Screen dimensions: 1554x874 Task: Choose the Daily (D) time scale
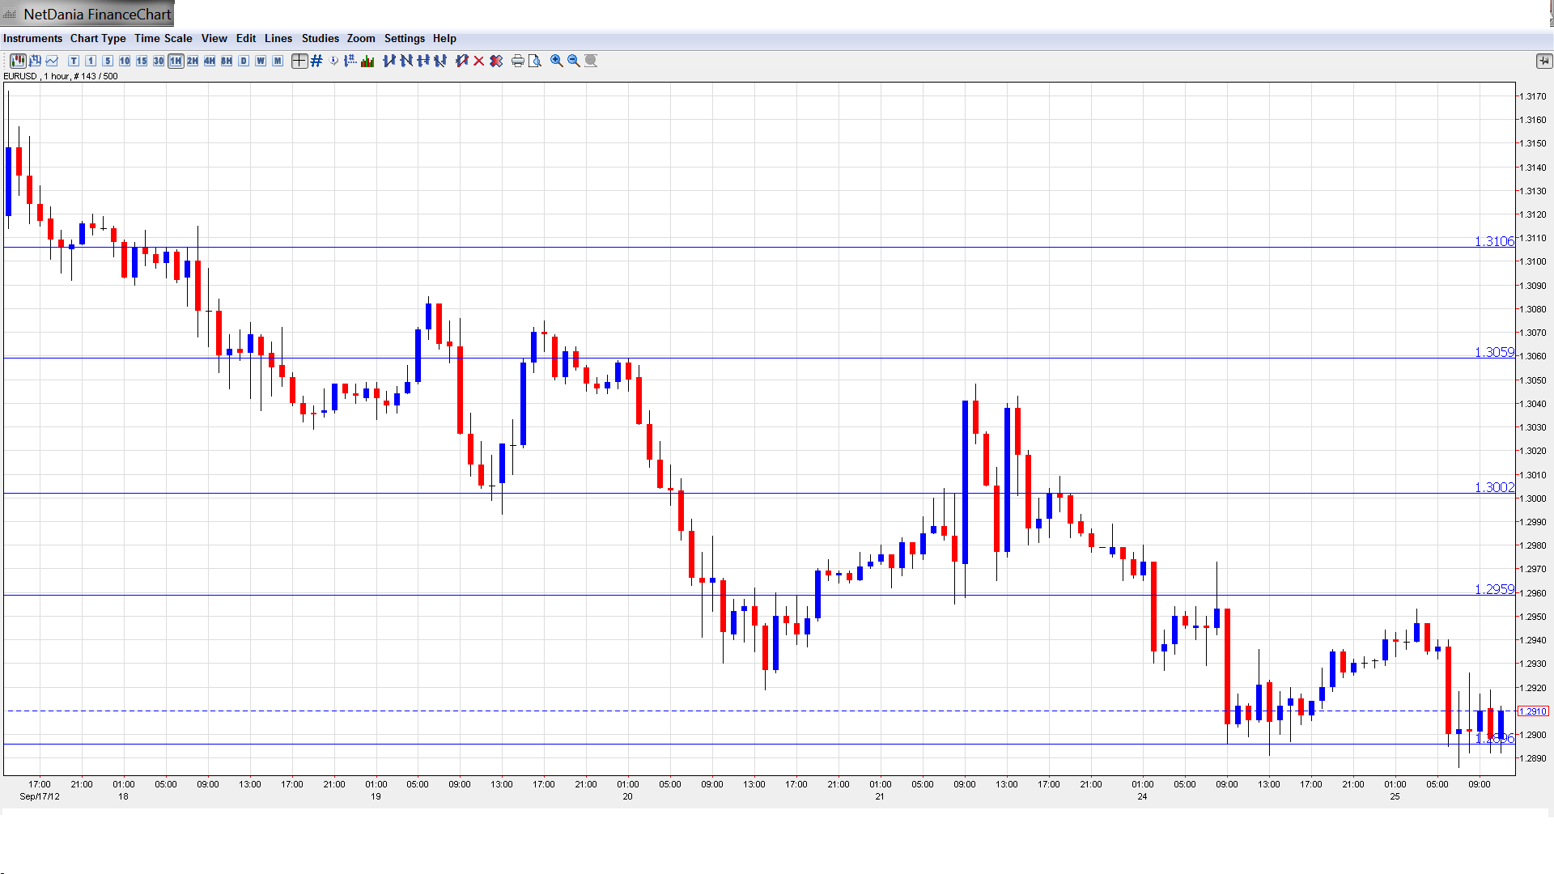[x=244, y=61]
